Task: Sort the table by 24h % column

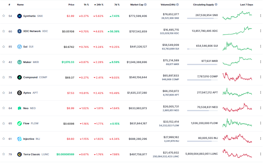Action: pos(99,5)
